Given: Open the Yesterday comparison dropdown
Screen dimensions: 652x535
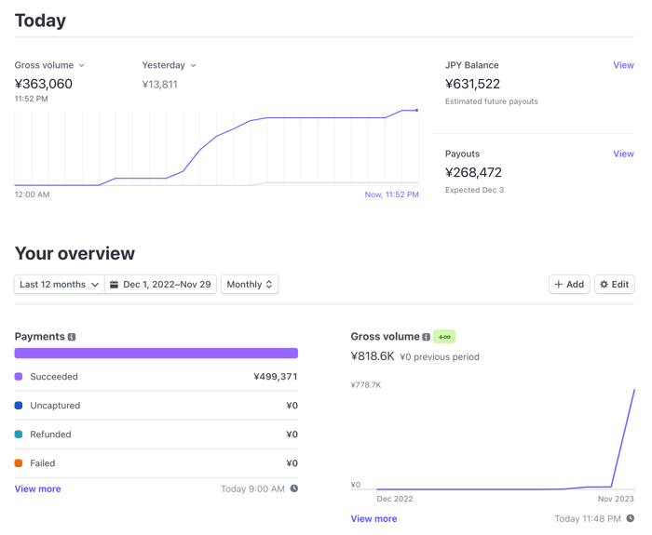Looking at the screenshot, I should 169,65.
